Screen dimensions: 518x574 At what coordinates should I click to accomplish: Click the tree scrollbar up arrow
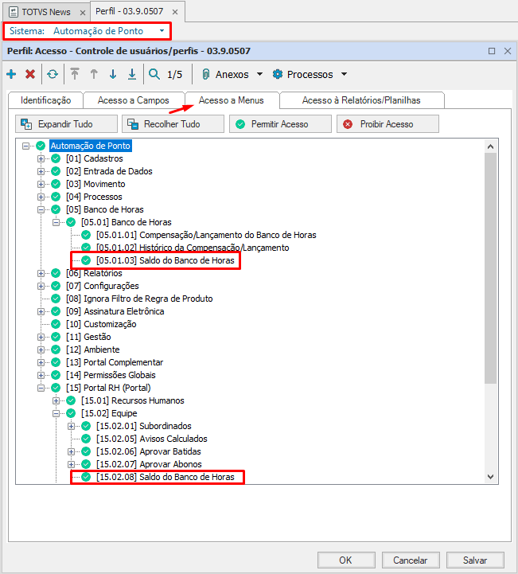click(491, 146)
